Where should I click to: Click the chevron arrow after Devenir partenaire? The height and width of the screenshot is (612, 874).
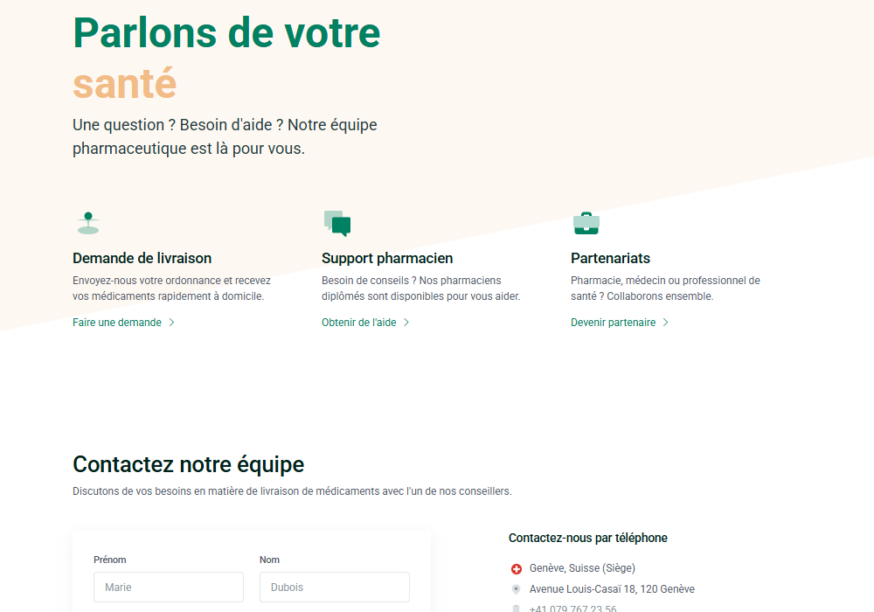[x=666, y=323]
